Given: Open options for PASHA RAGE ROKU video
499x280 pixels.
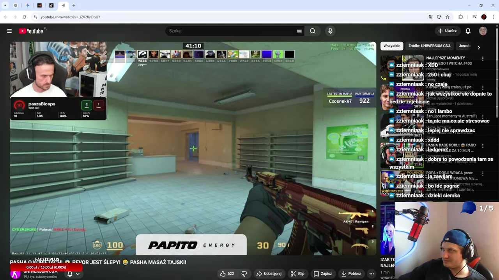Looking at the screenshot, I should click(483, 146).
